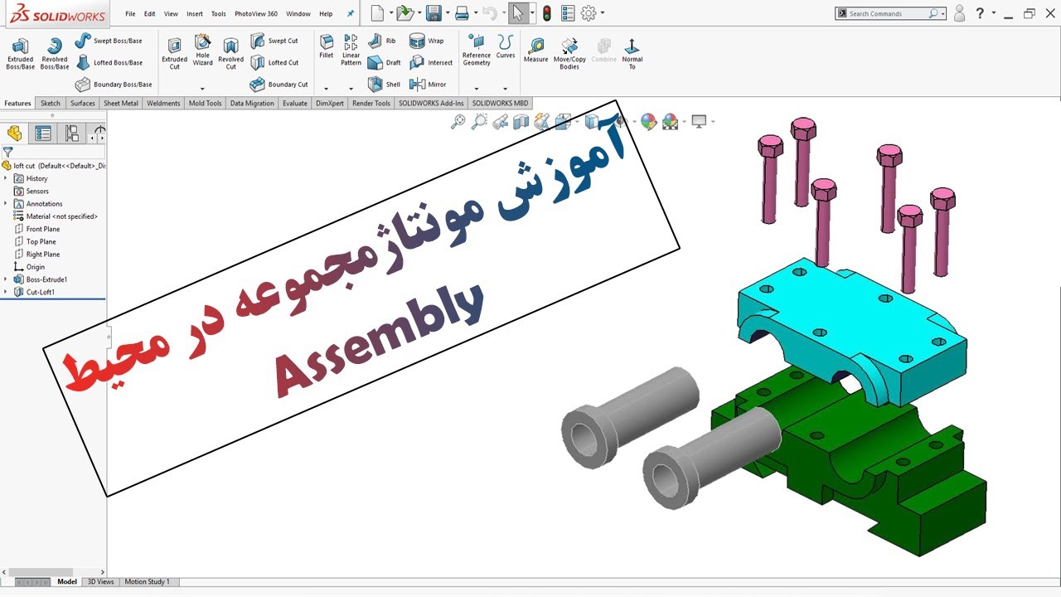The height and width of the screenshot is (597, 1061).
Task: Switch to the 3D Views bottom tab
Action: tap(101, 582)
